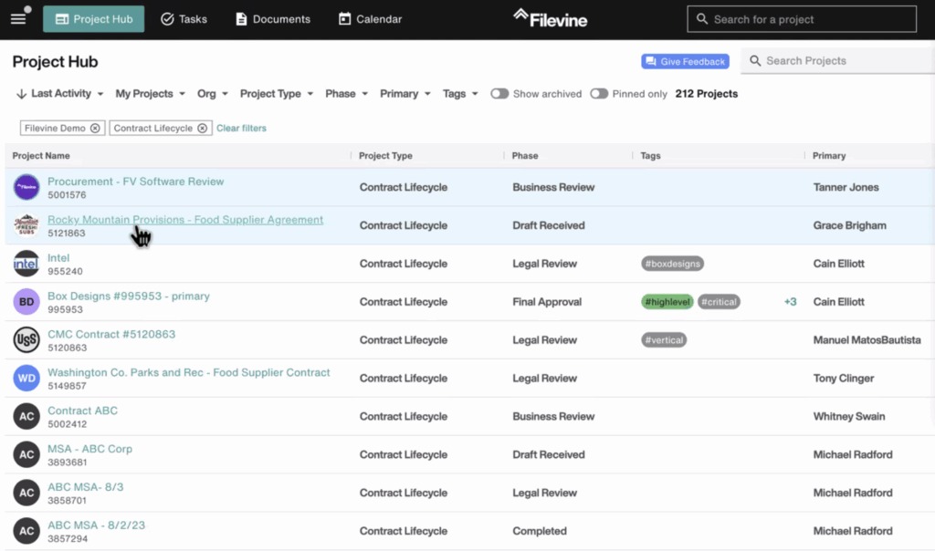The image size is (935, 551).
Task: Open the Calendar tab
Action: click(x=370, y=19)
